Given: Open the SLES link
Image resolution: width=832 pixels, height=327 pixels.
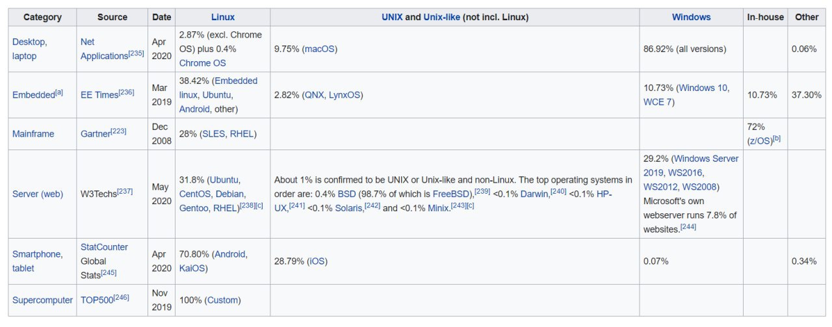Looking at the screenshot, I should click(x=213, y=134).
